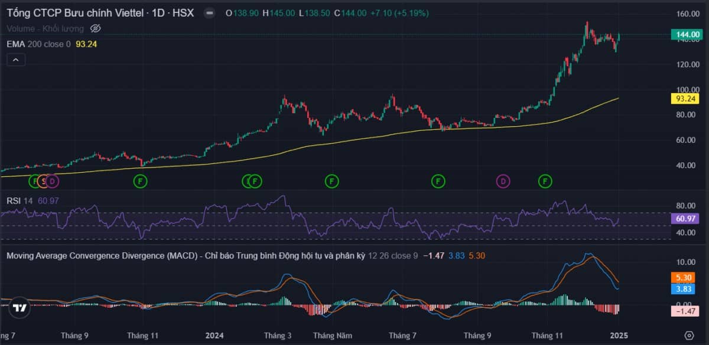
Task: Click the 100.00 price axis label
Action: tap(687, 90)
